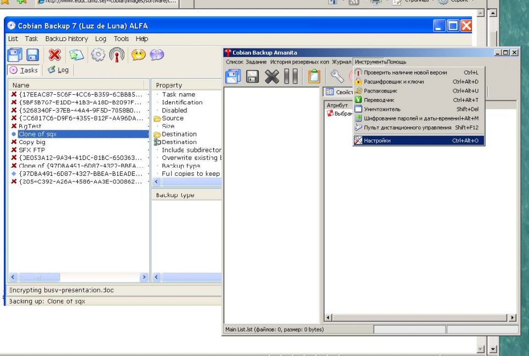Click the wrench icon in Amanita toolbar
This screenshot has width=529, height=356.
[337, 76]
